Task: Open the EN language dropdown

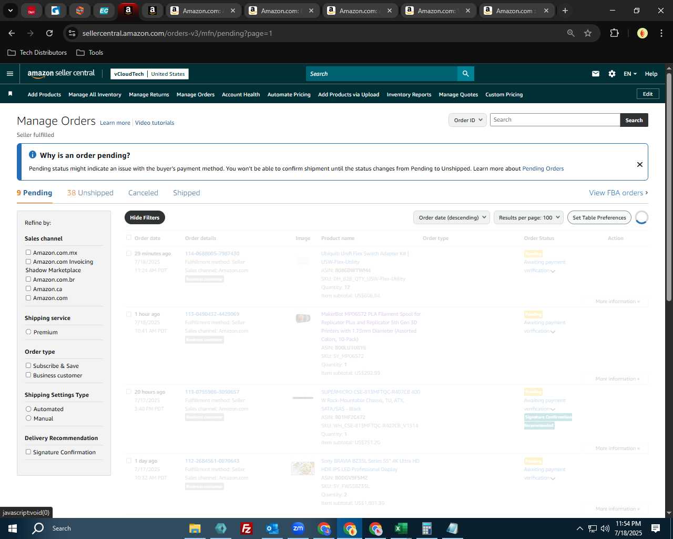Action: [x=630, y=74]
